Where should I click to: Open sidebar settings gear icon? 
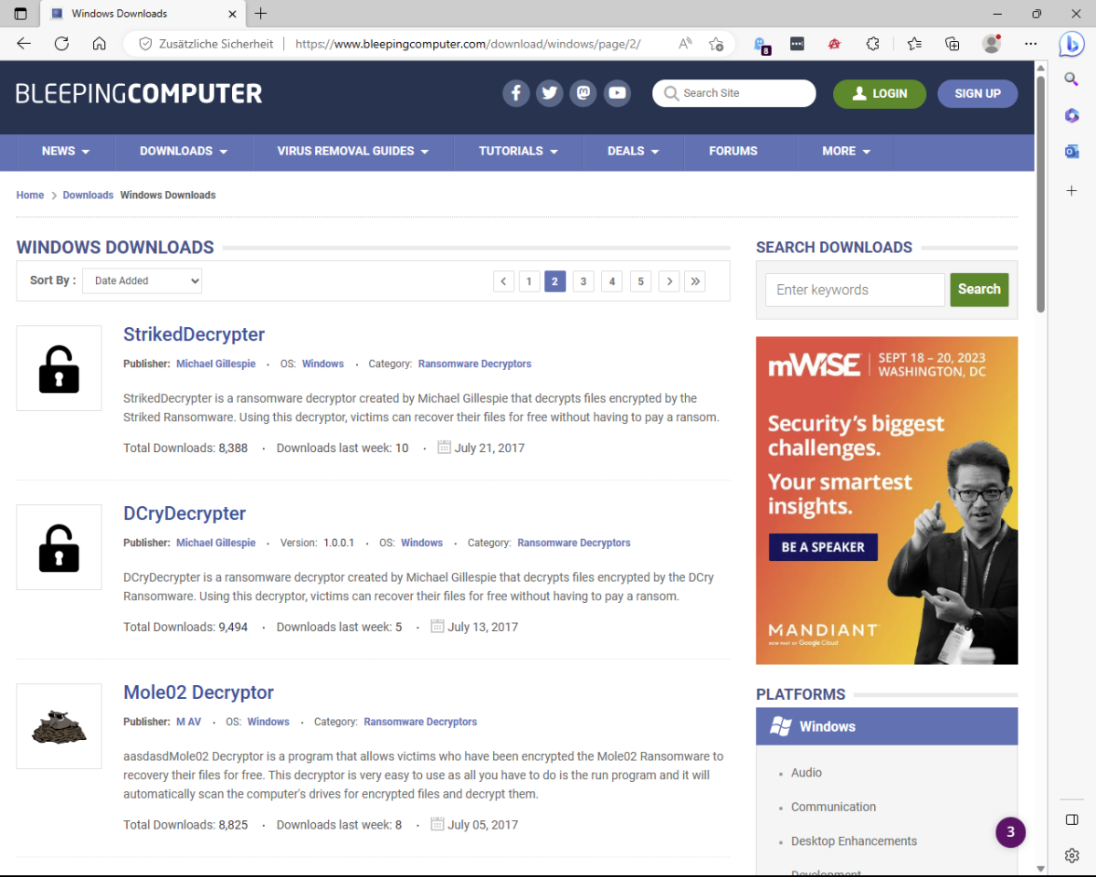[x=1072, y=855]
